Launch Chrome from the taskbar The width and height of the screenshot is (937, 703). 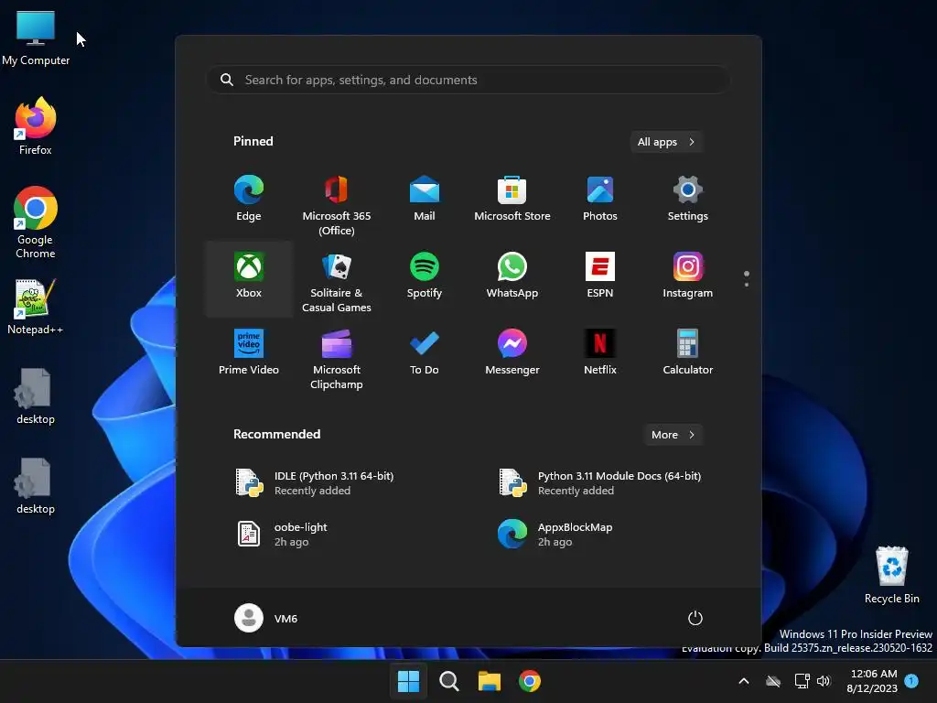pyautogui.click(x=530, y=681)
